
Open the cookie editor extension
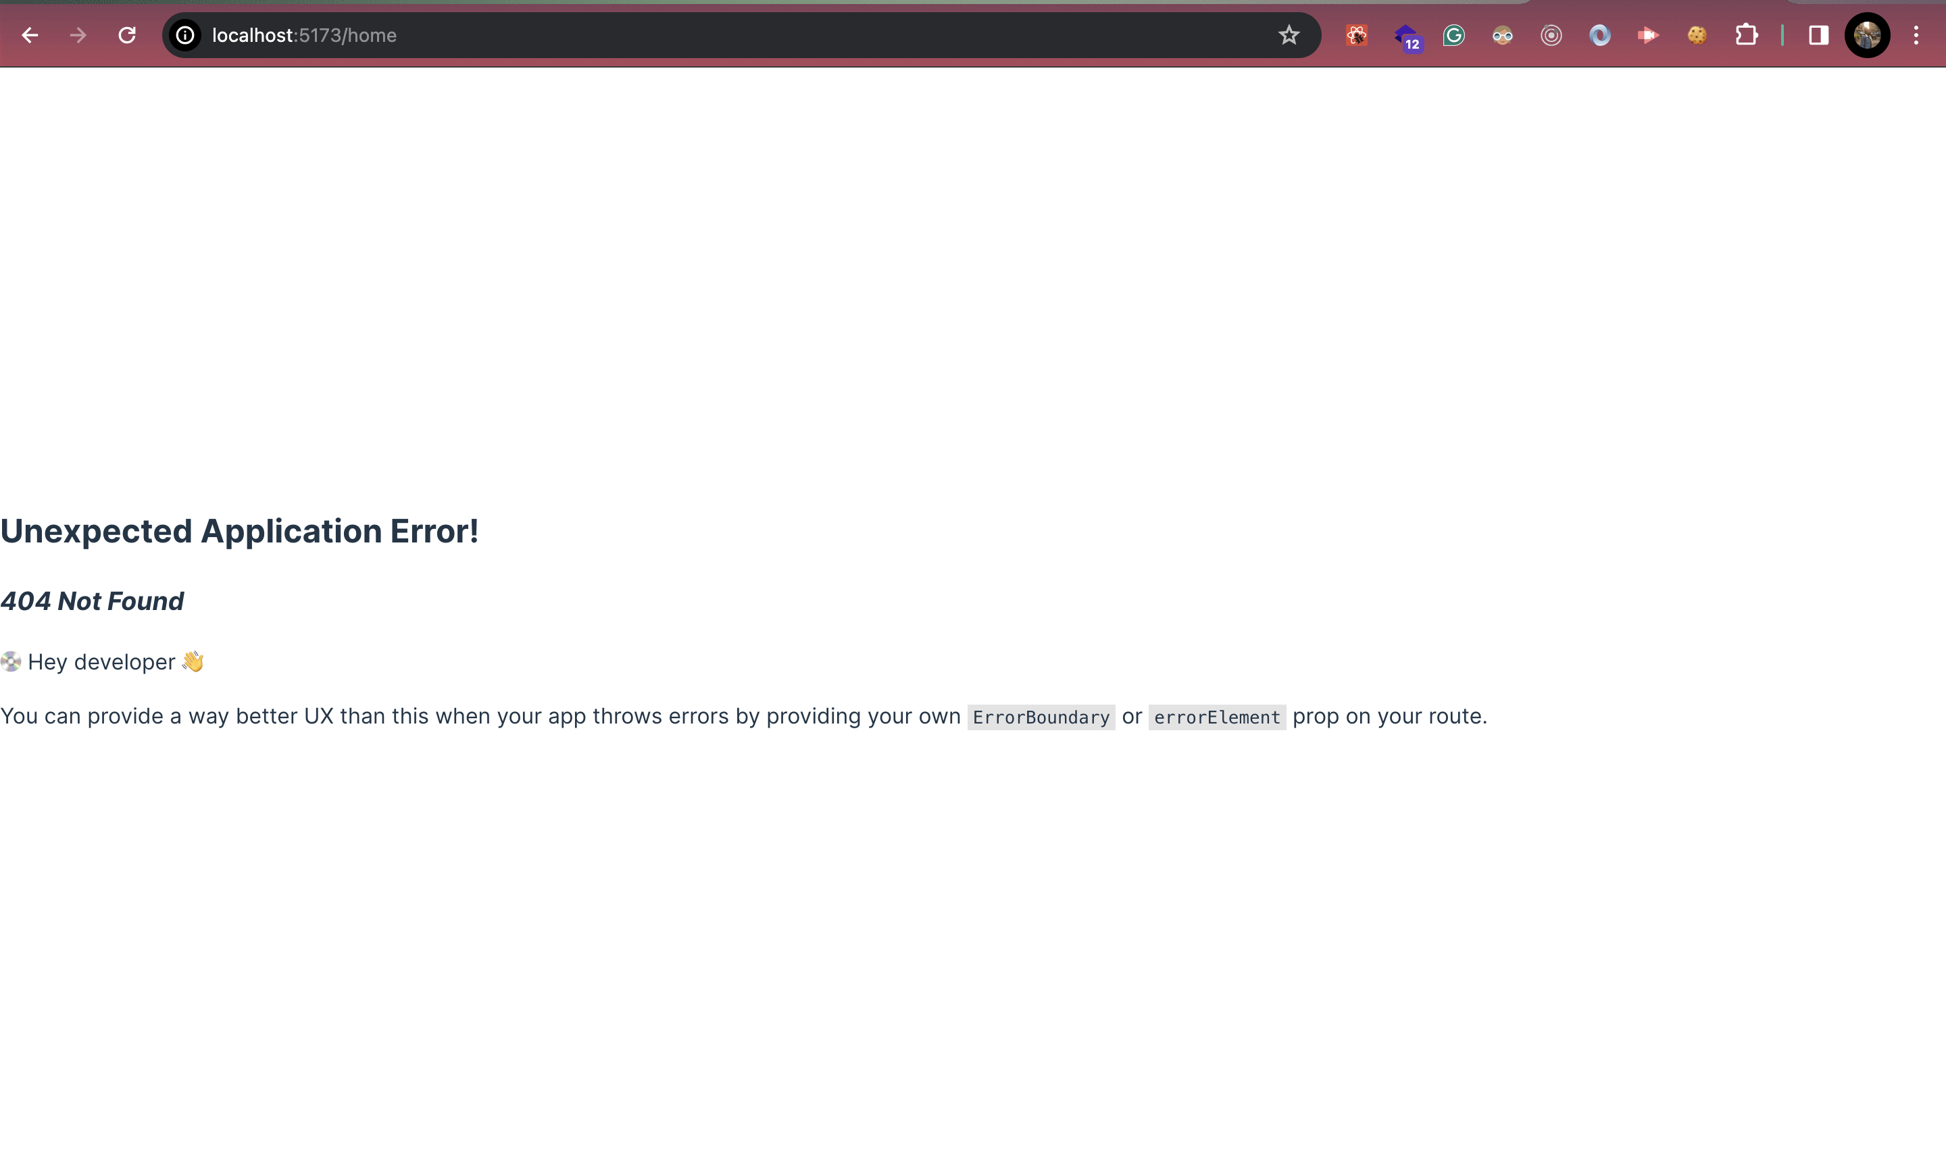[1695, 35]
